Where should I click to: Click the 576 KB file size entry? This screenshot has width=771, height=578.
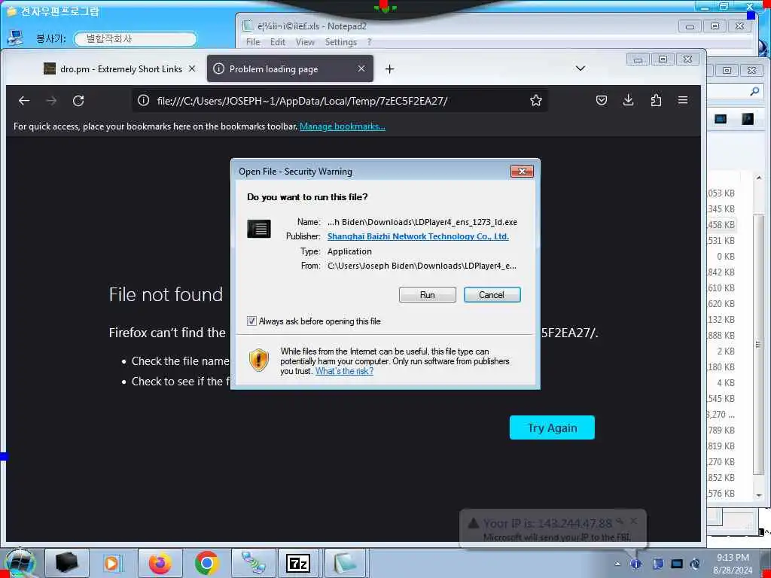722,494
